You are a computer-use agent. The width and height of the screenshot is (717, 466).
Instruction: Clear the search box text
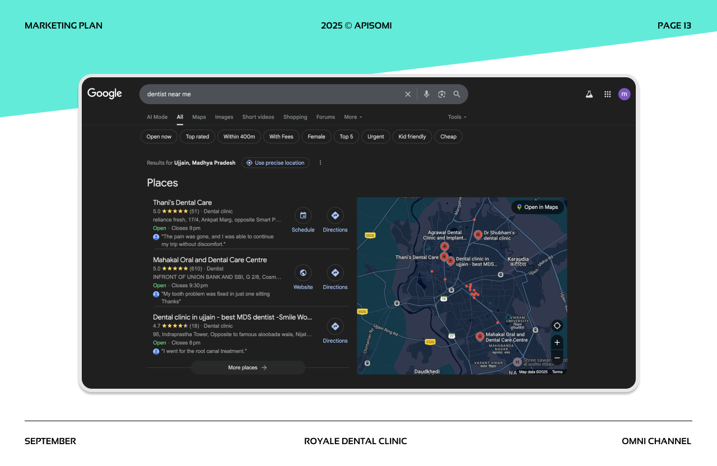click(x=408, y=94)
